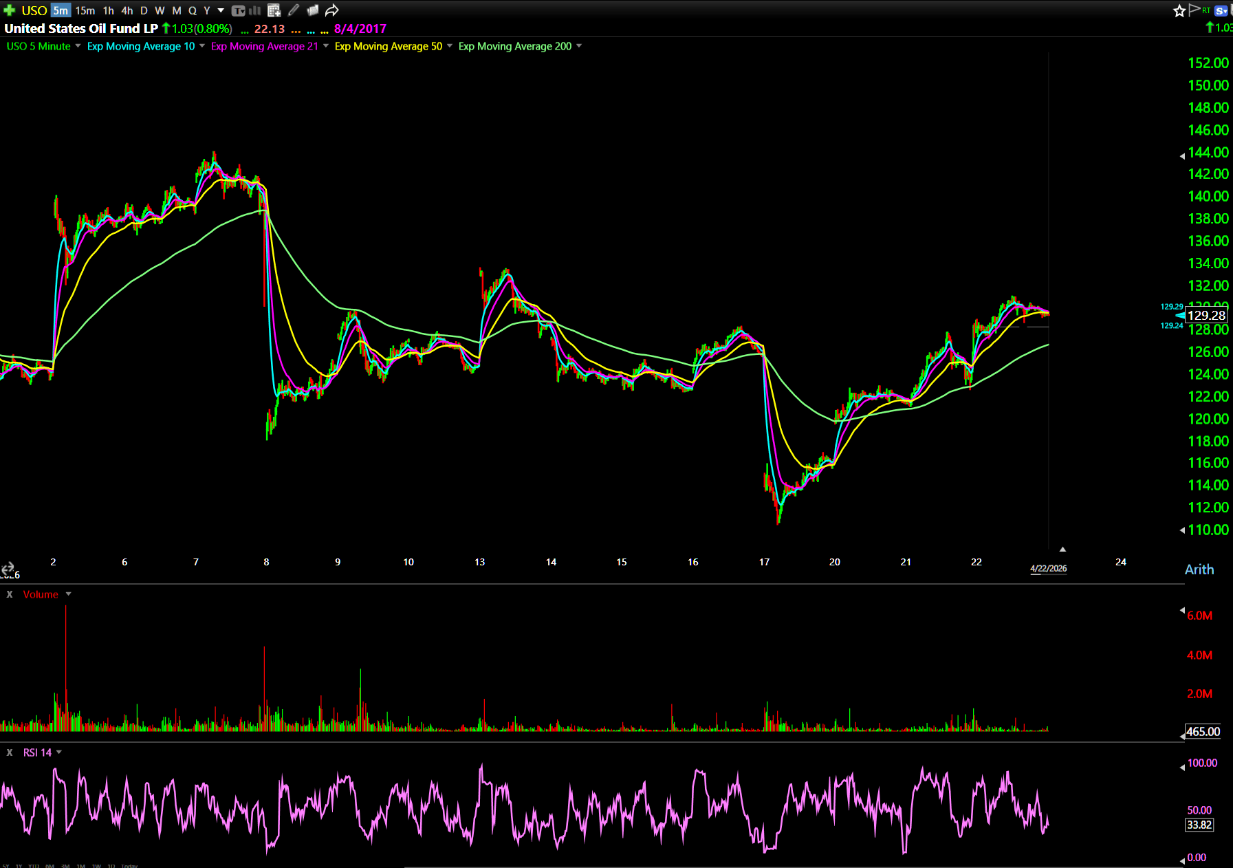Remove the RSI 14 pane
The height and width of the screenshot is (868, 1233).
[10, 752]
